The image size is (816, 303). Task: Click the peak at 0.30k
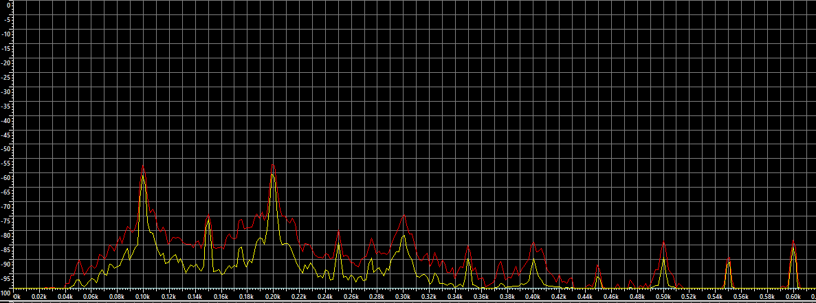(x=404, y=216)
